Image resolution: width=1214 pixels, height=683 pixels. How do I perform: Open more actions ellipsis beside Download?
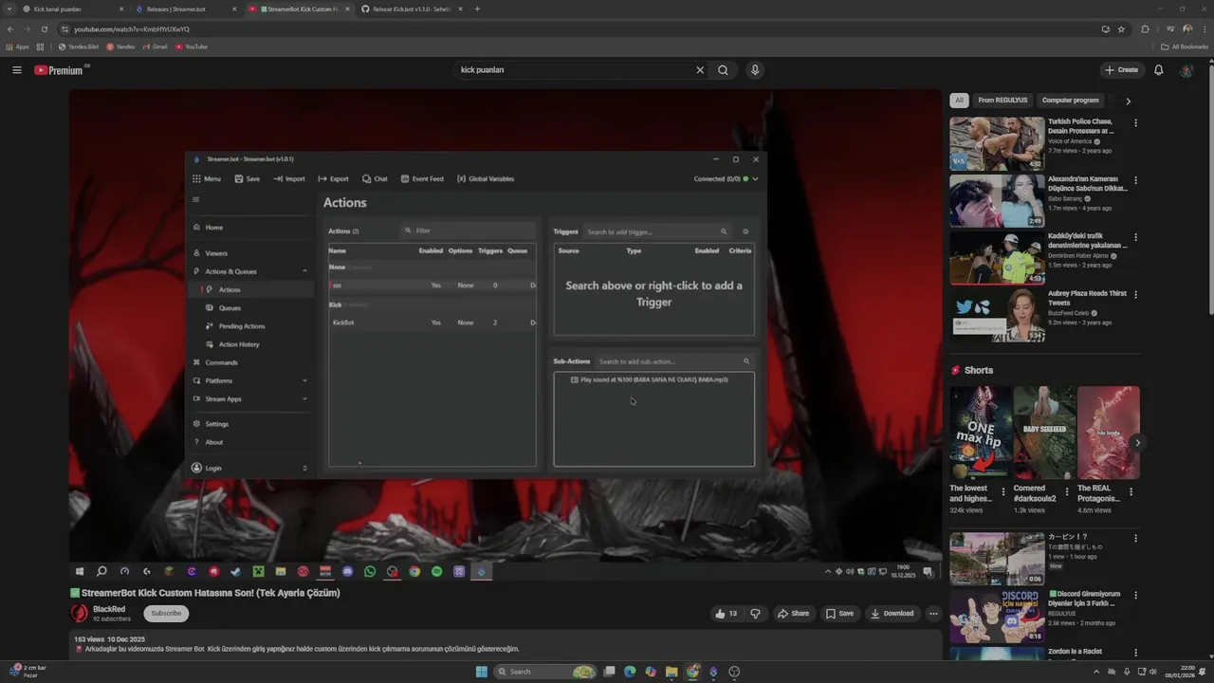pos(933,614)
